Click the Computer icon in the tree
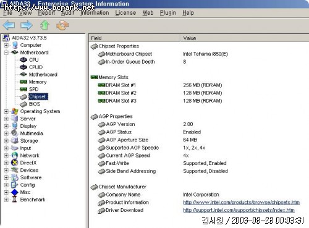 (15, 45)
